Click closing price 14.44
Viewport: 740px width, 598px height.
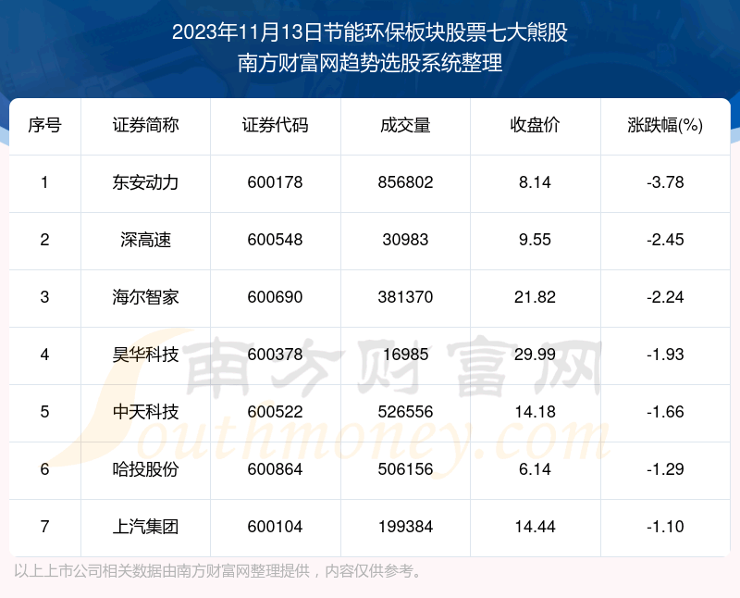point(536,527)
